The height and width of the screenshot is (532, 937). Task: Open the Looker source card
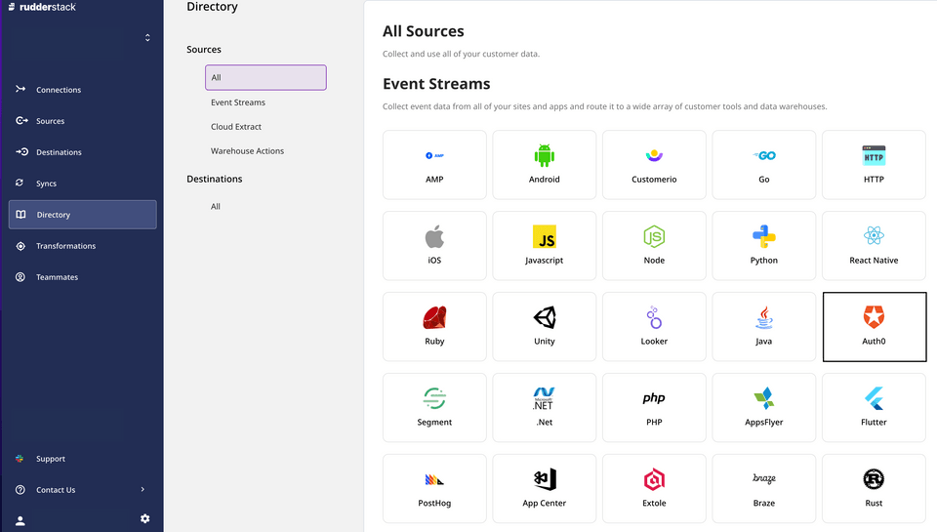click(x=654, y=326)
